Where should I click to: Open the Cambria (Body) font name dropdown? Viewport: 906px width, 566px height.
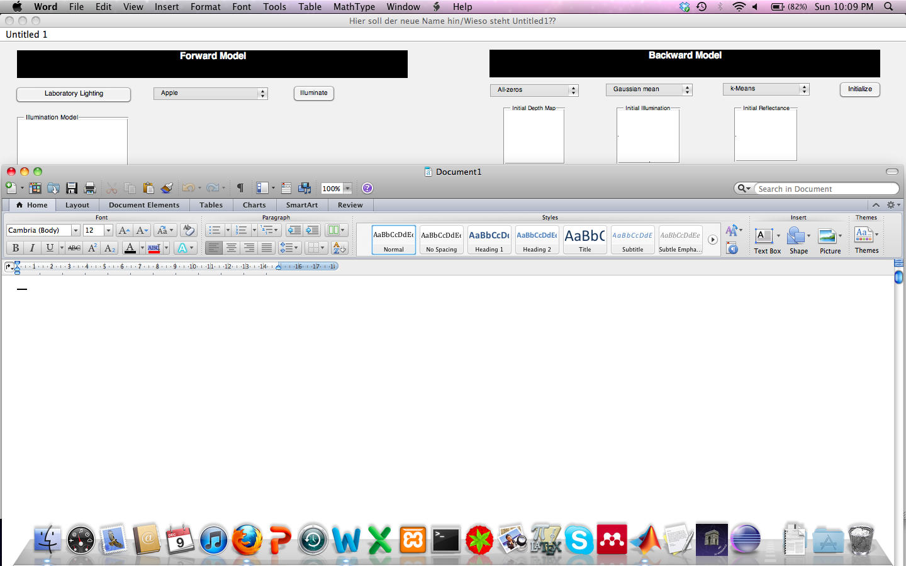click(75, 231)
